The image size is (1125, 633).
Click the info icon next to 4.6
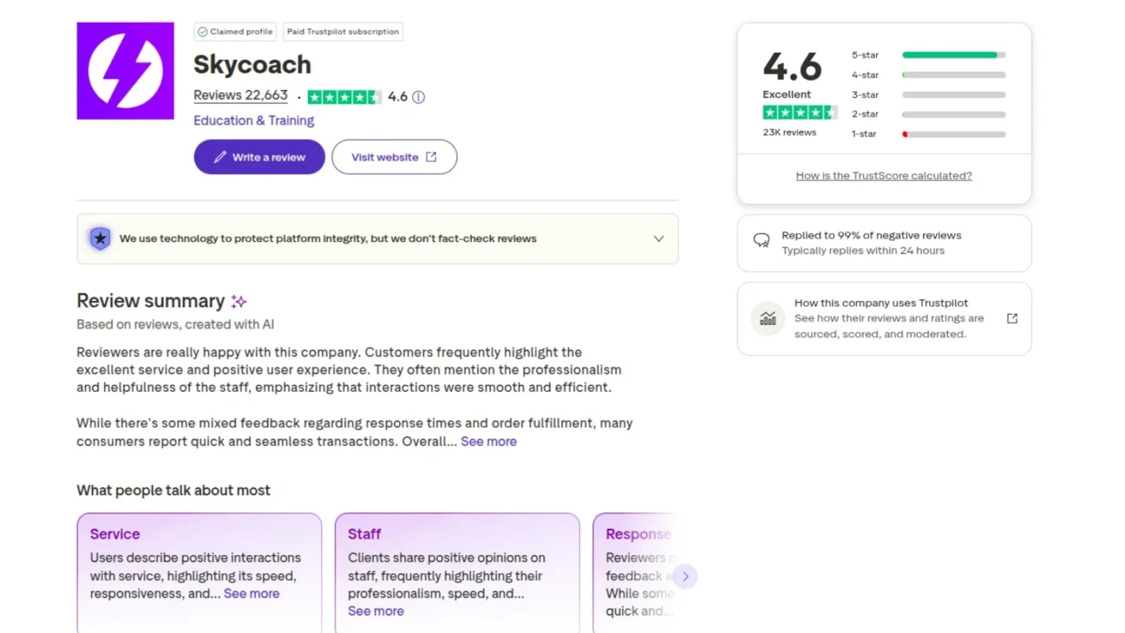[x=418, y=97]
